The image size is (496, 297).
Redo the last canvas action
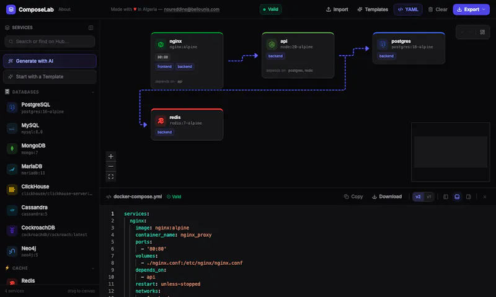471,32
